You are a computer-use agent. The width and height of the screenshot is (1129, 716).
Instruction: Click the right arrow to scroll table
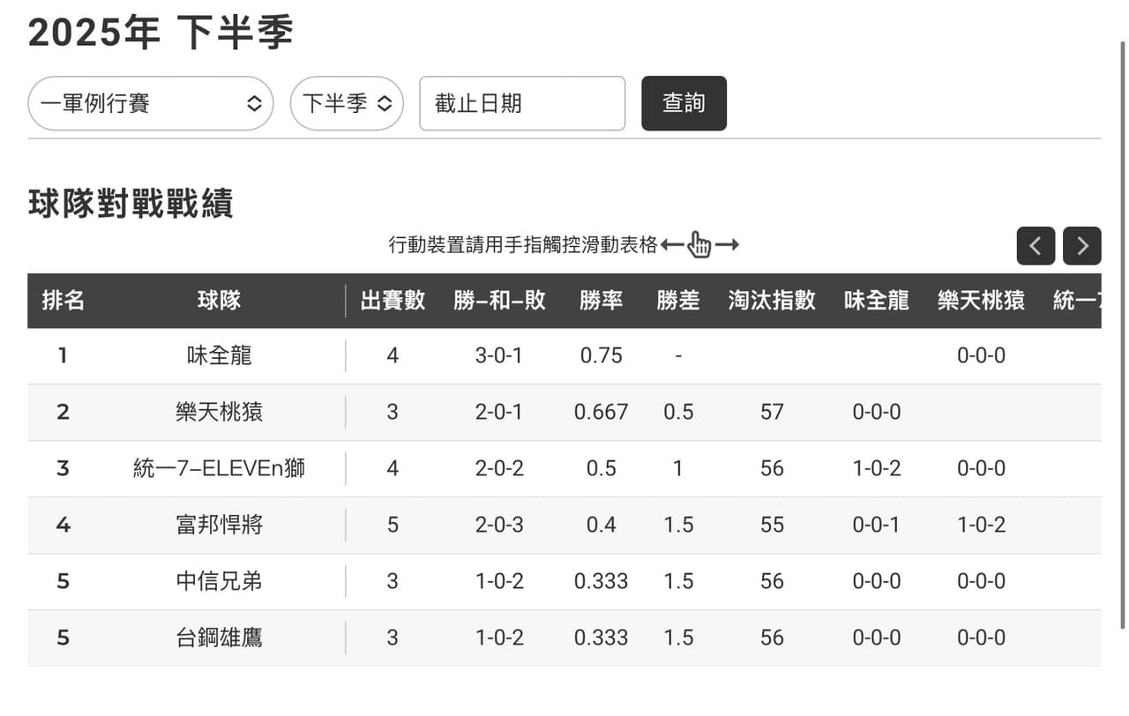click(x=1082, y=246)
